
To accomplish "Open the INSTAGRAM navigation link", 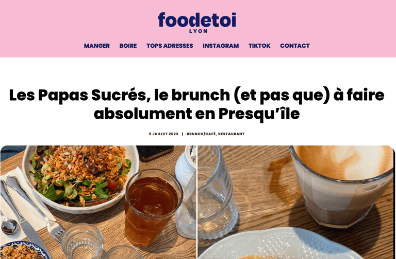I will (221, 46).
